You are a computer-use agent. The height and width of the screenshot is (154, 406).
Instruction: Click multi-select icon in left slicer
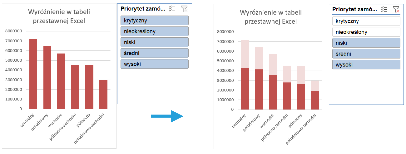tap(172, 9)
